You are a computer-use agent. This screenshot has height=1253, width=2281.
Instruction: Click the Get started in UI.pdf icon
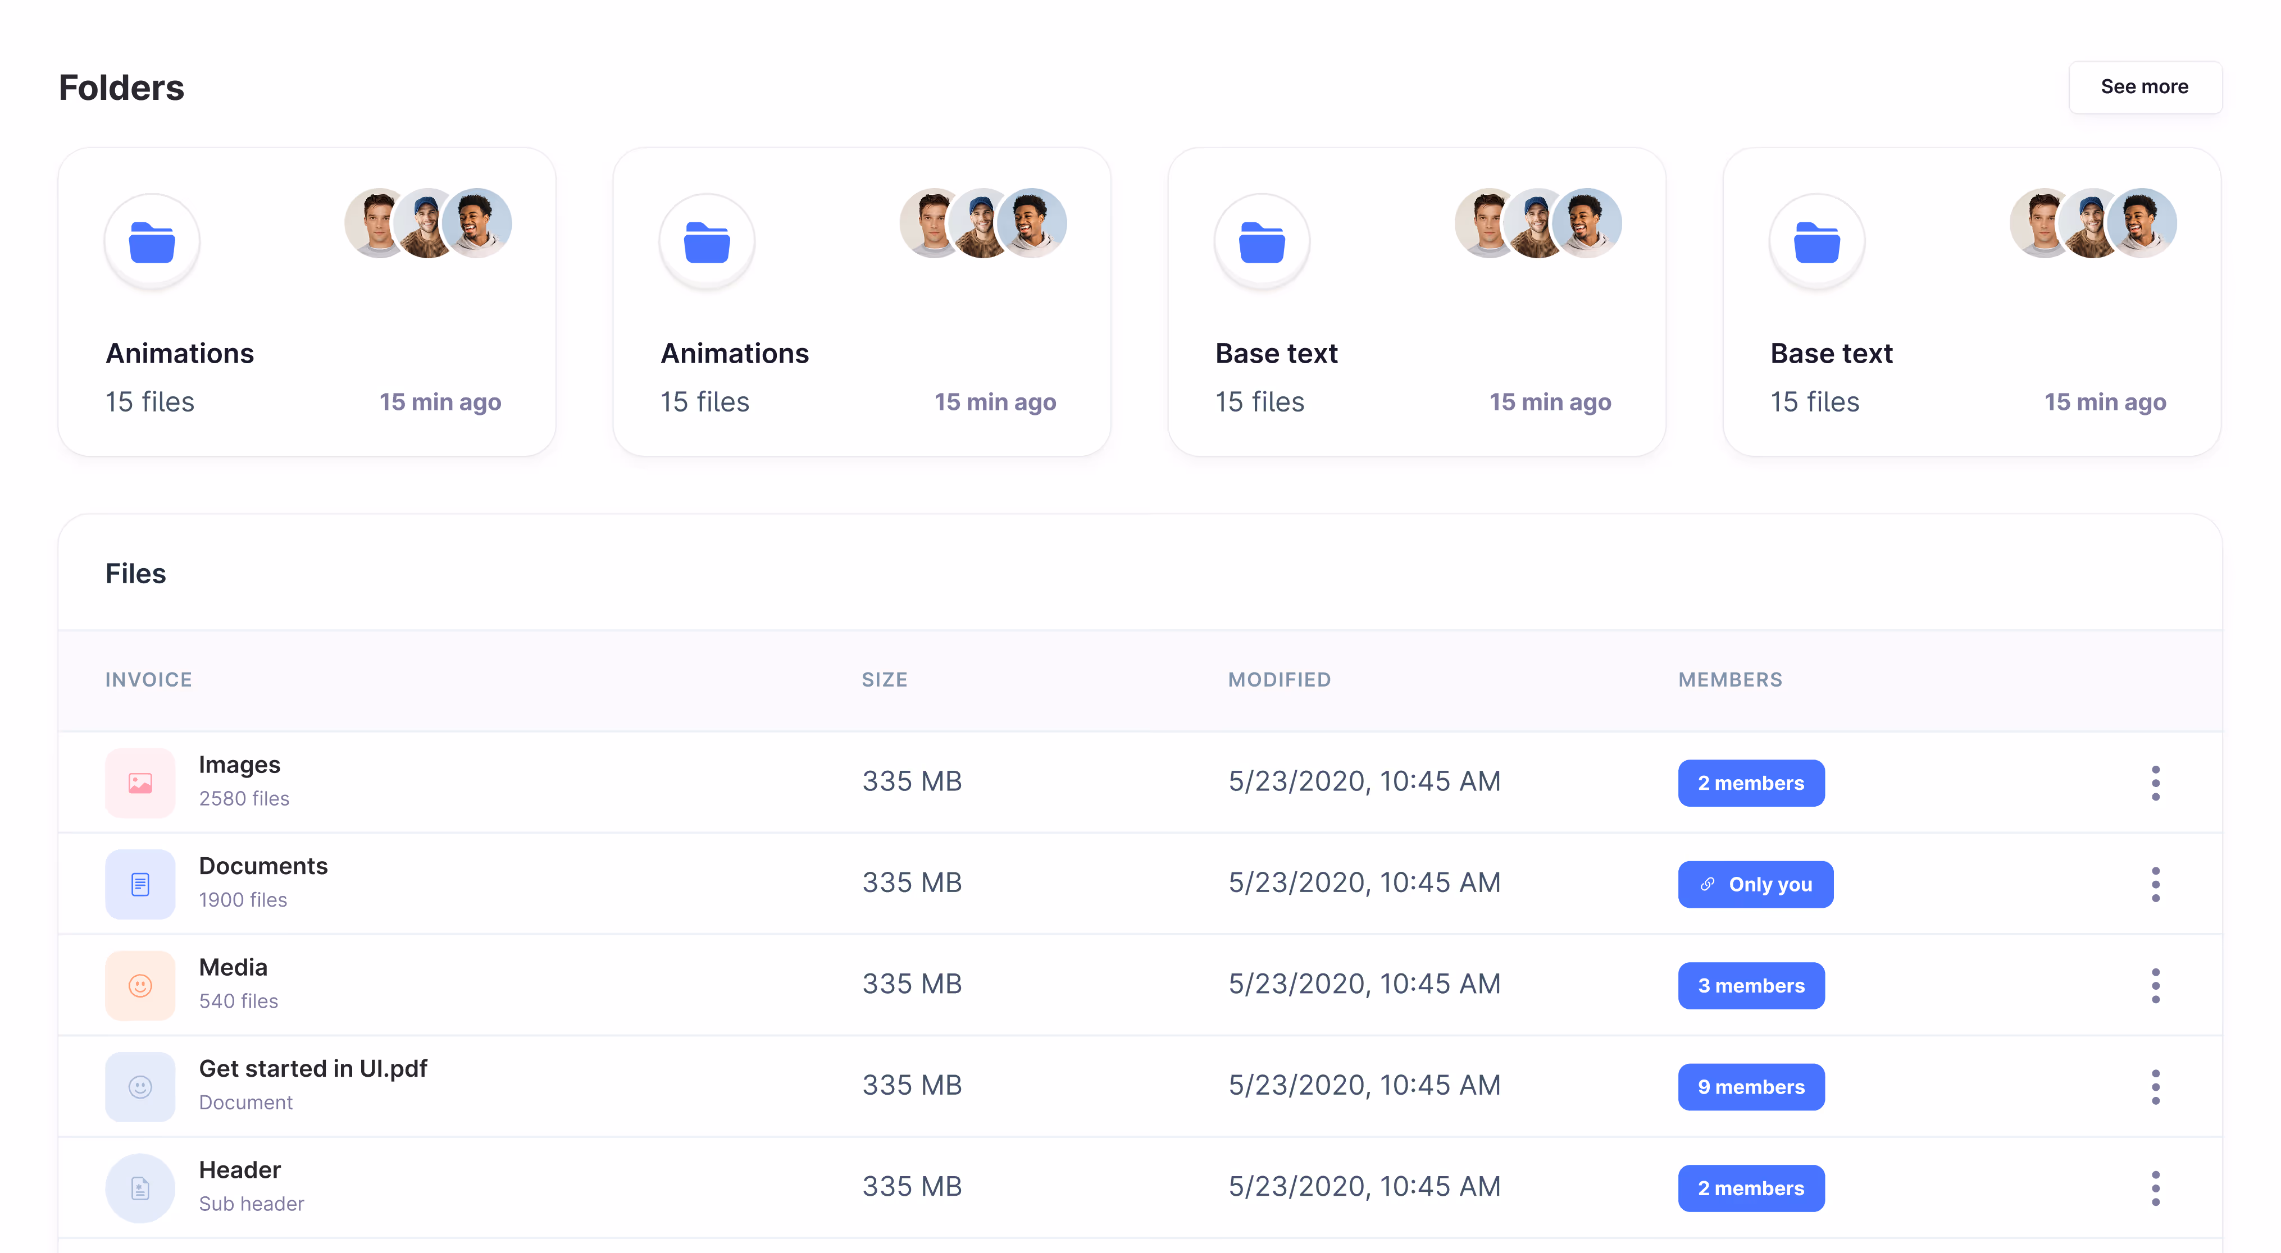pos(140,1087)
